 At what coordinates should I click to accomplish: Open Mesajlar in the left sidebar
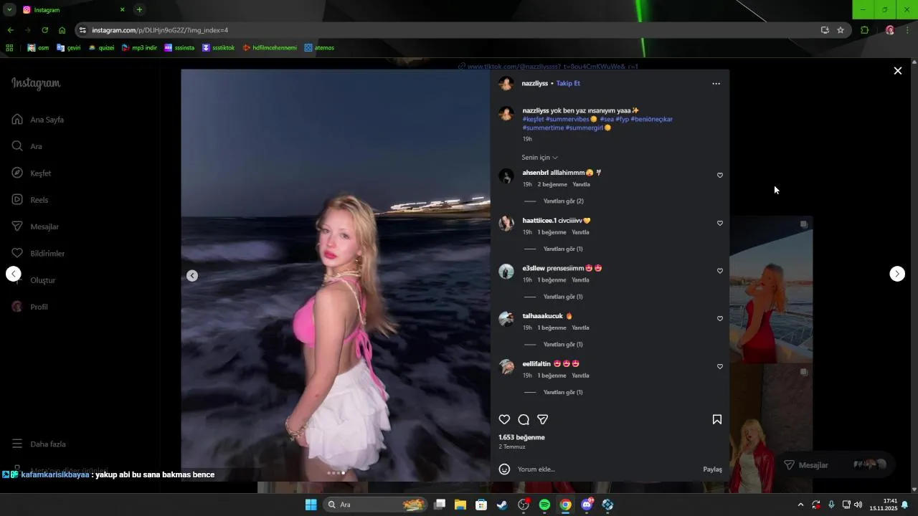35,226
